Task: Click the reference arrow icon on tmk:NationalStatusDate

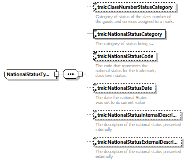Action: (x=95, y=91)
